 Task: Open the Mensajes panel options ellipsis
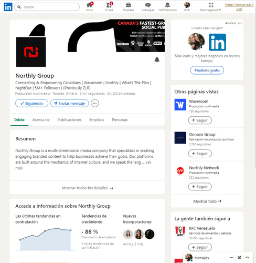pyautogui.click(x=232, y=258)
